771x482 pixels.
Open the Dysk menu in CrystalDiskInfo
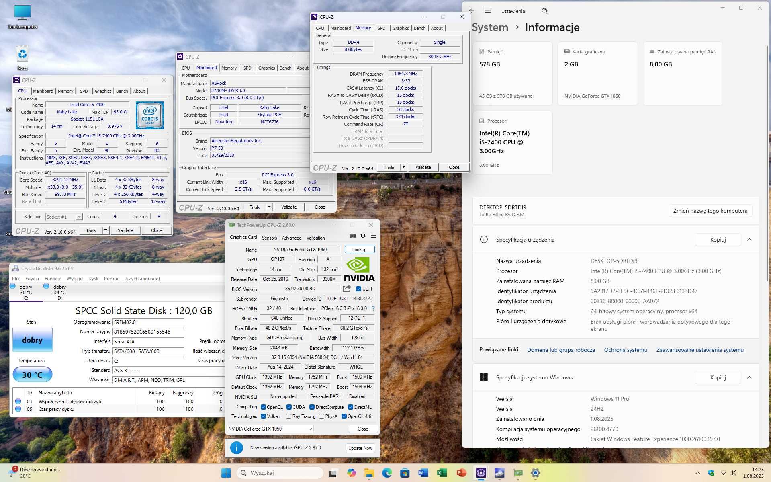(x=93, y=279)
